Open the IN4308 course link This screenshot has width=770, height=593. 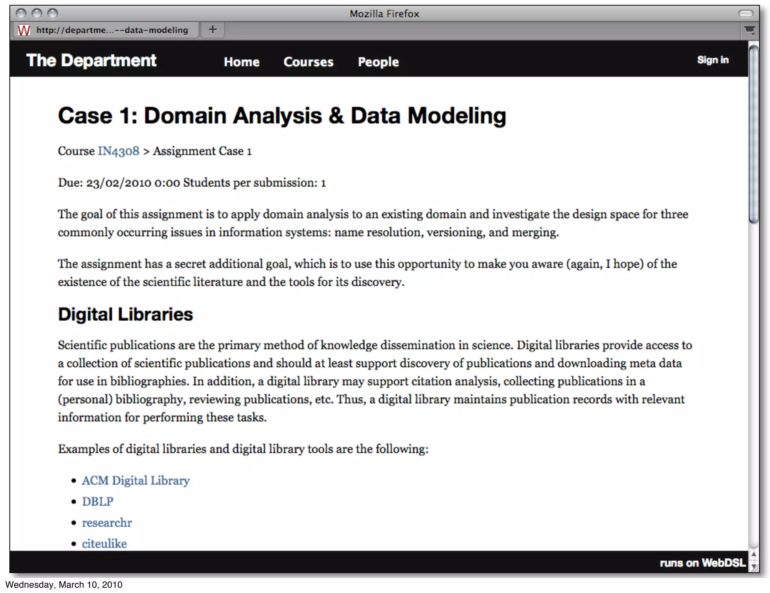[118, 151]
